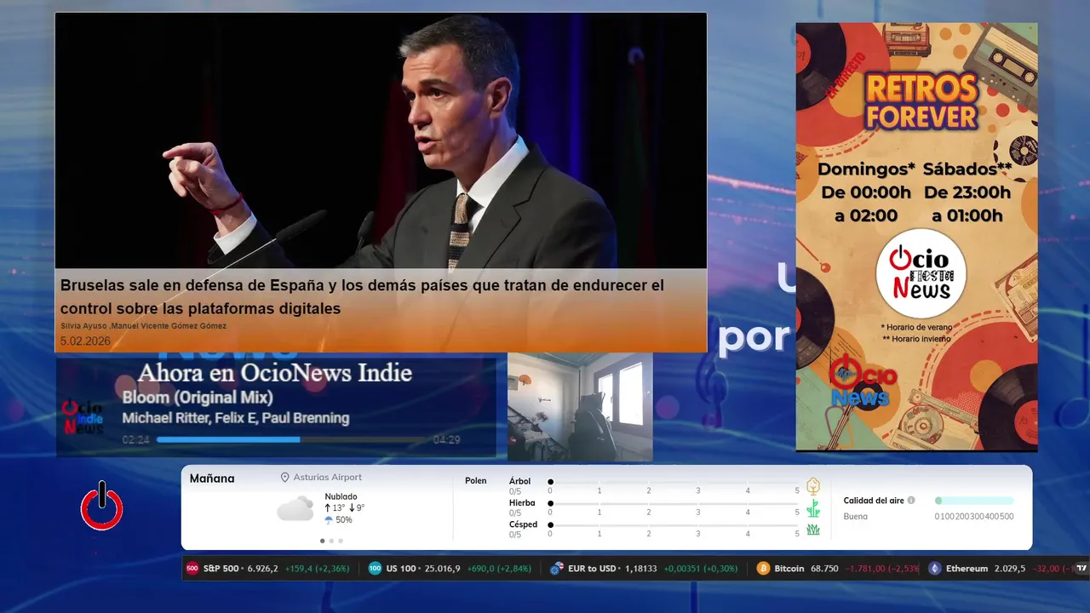Image resolution: width=1090 pixels, height=613 pixels.
Task: Click the Bitcoin price '68.750'
Action: (x=824, y=569)
